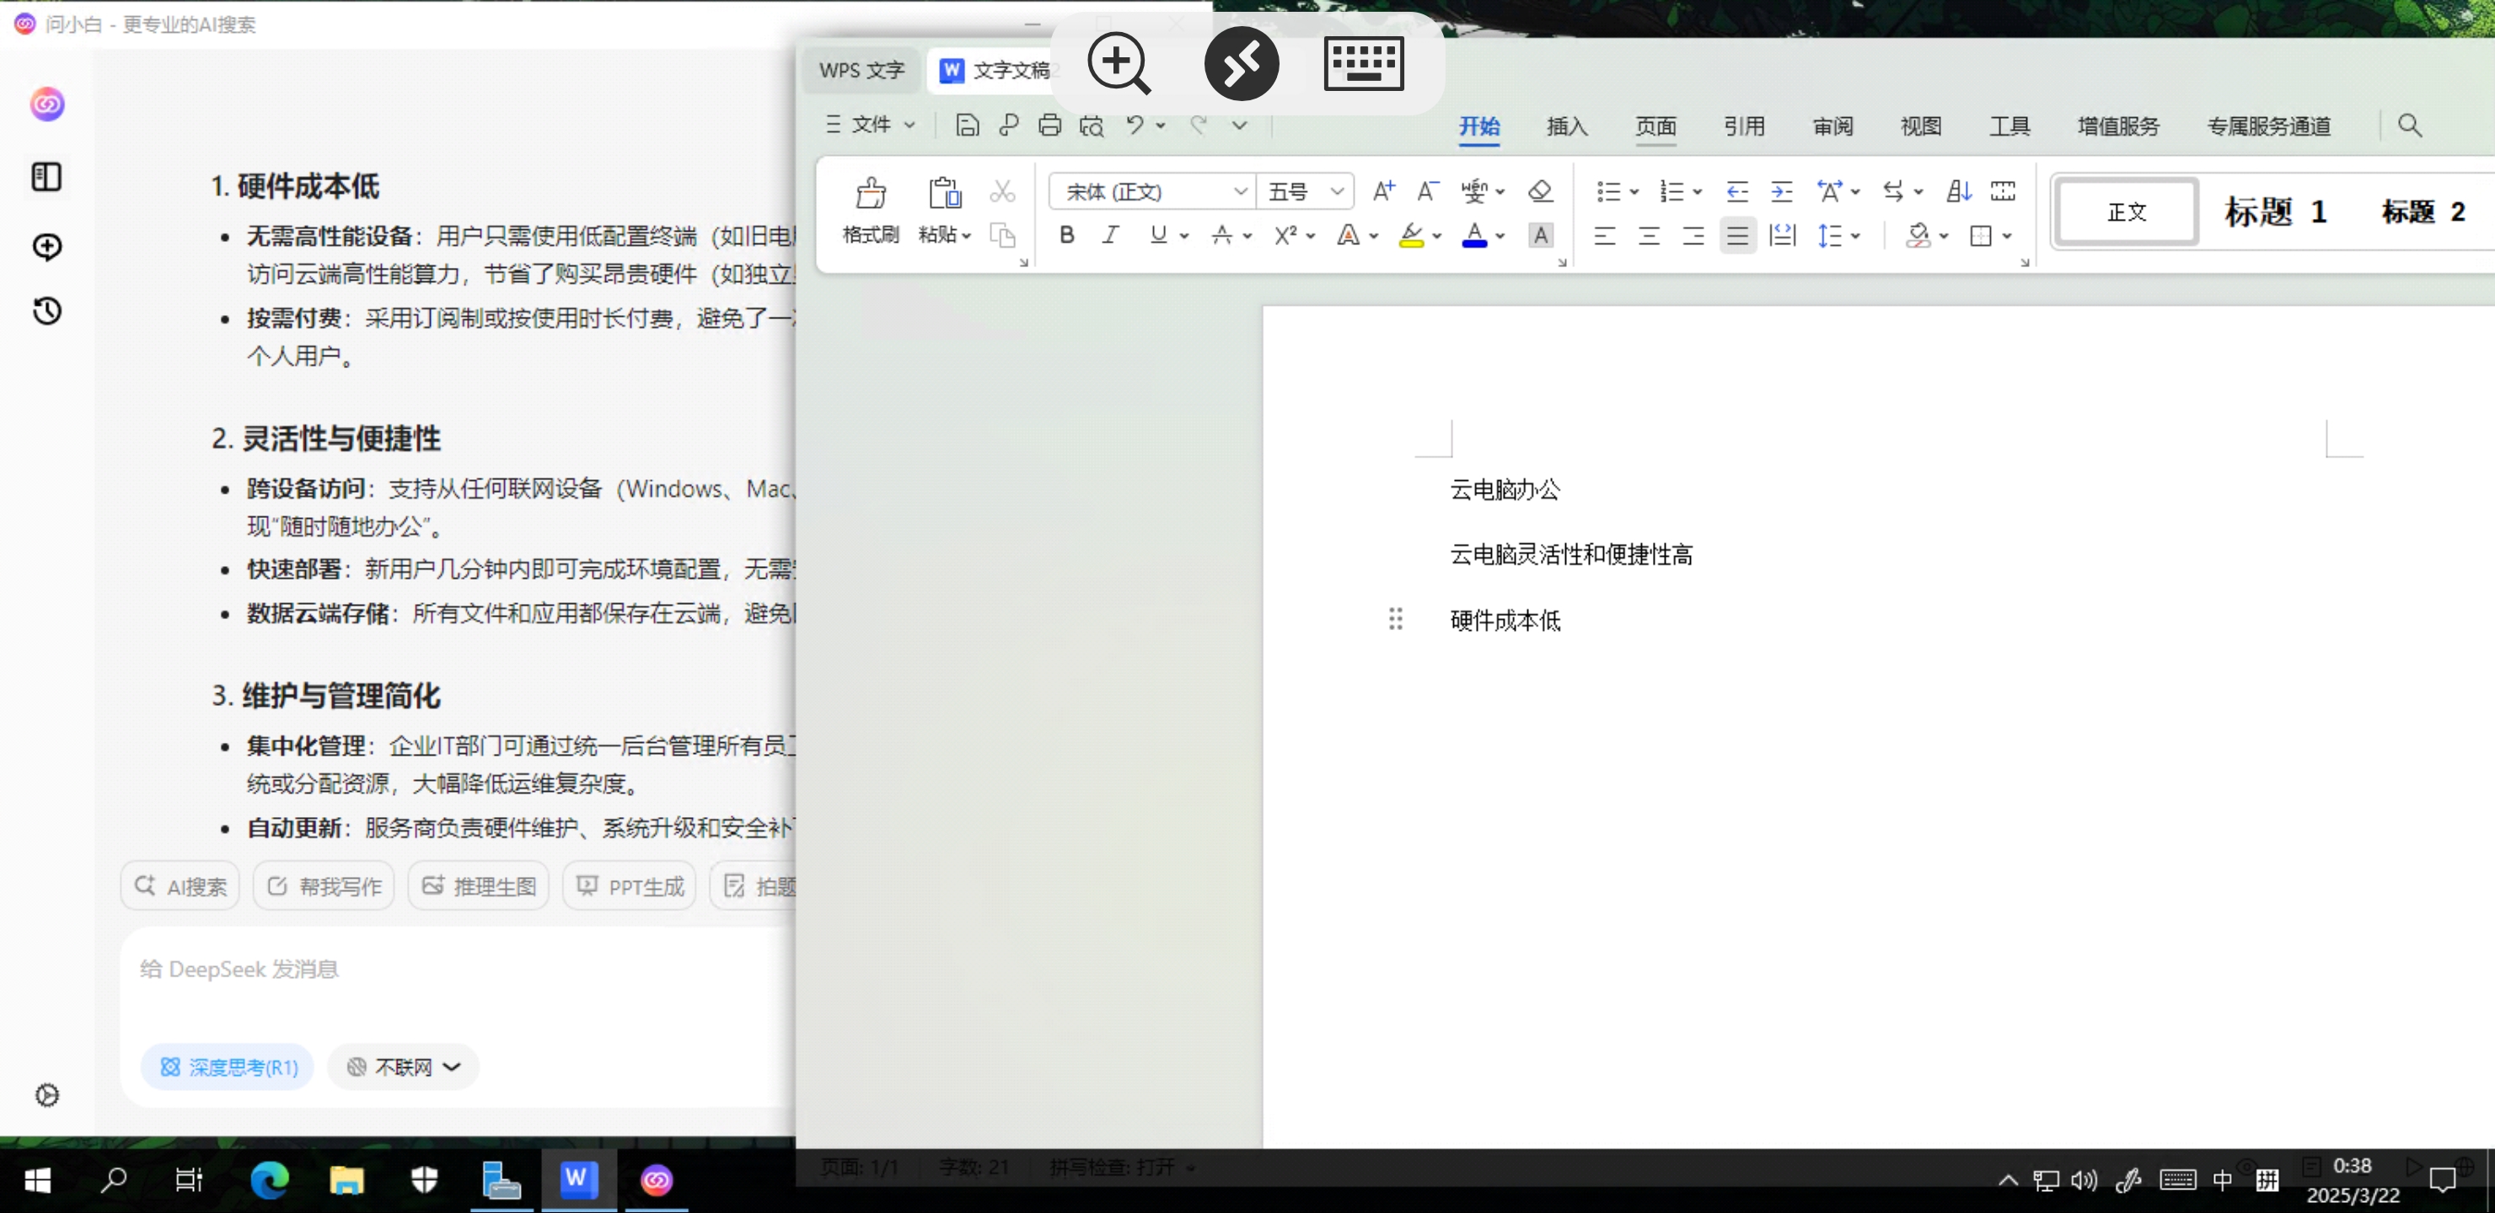
Task: Expand the quick access toolbar customize chevron
Action: coord(1239,125)
